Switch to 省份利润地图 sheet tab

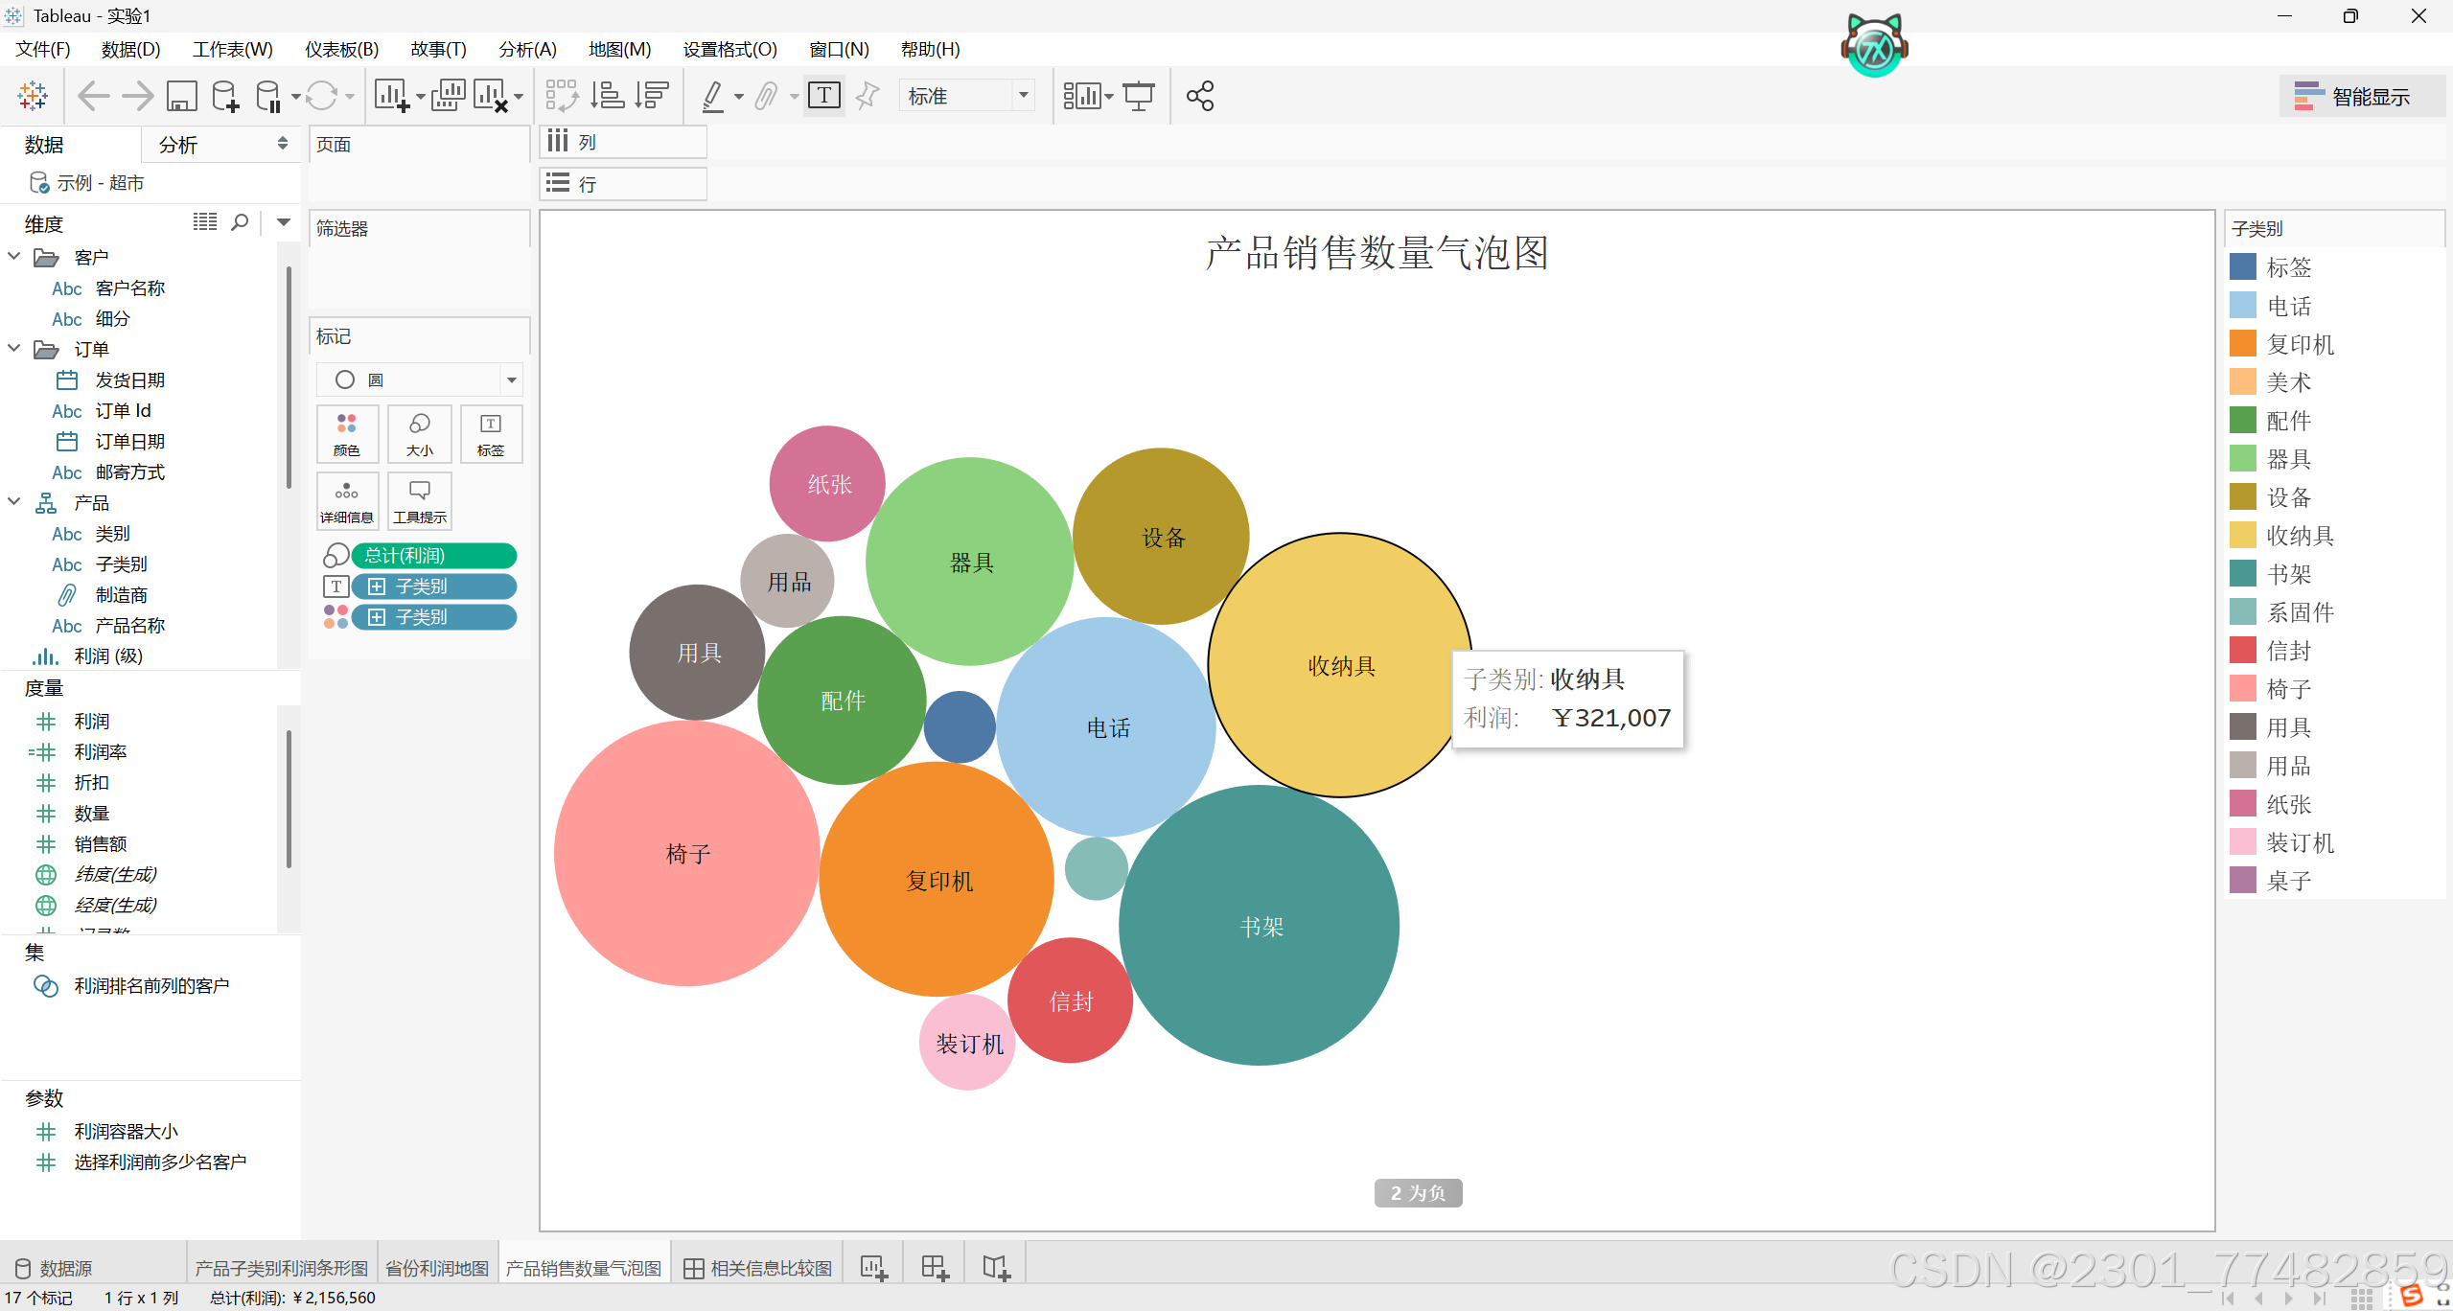pyautogui.click(x=437, y=1268)
